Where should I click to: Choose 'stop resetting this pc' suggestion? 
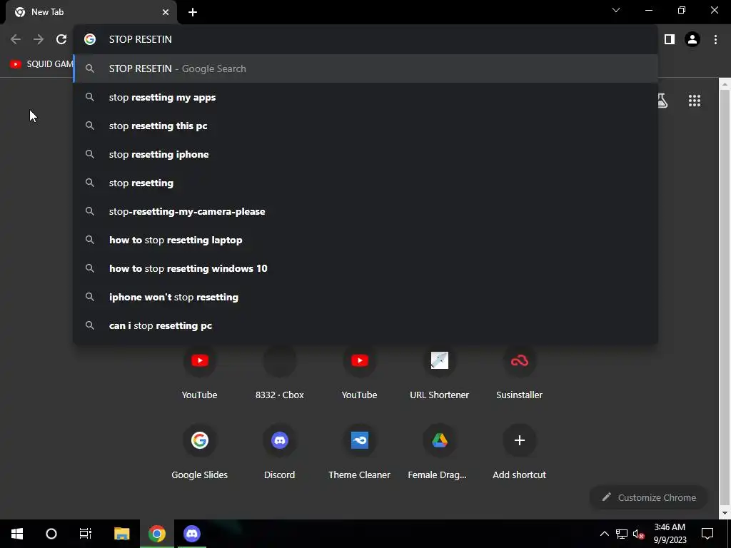coord(365,126)
